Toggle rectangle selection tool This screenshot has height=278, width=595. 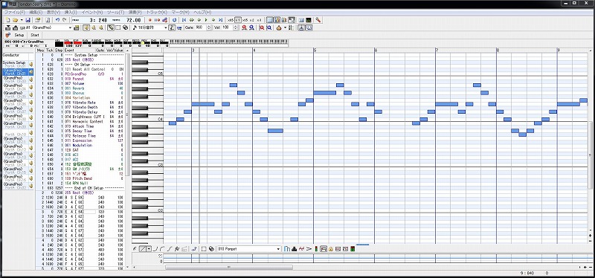pos(118,28)
